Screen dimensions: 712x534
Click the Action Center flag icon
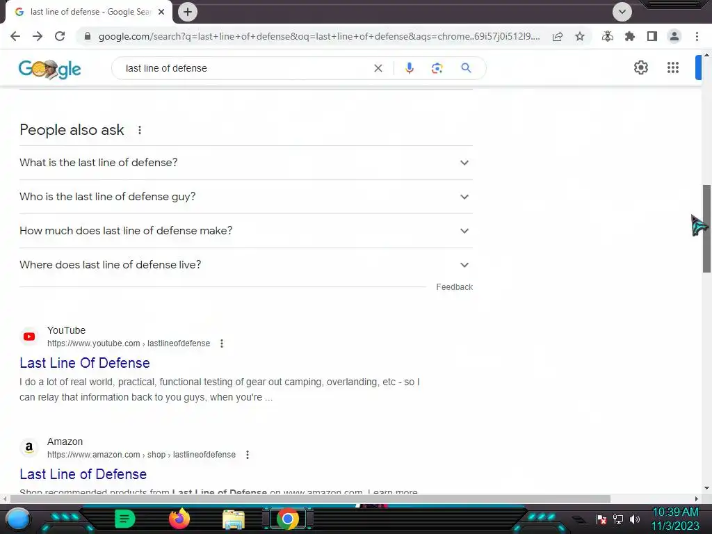click(601, 519)
